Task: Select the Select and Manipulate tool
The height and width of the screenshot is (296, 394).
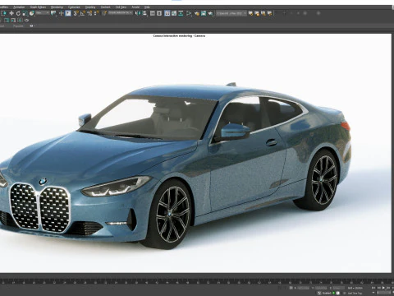Action: tap(62, 13)
